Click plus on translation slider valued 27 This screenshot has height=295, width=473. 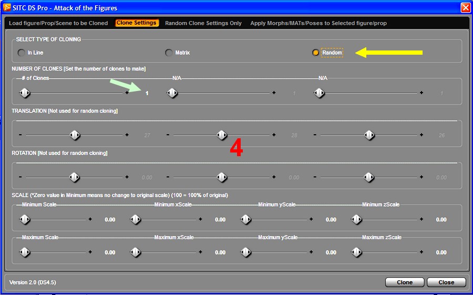point(127,135)
